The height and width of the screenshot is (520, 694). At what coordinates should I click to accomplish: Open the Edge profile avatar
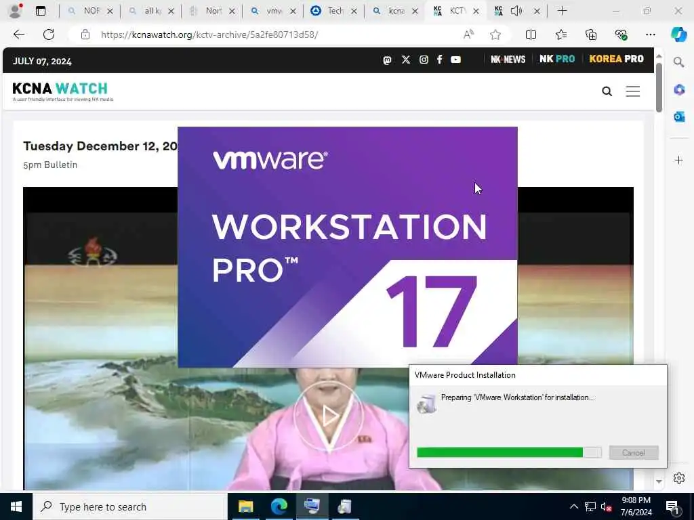point(15,11)
